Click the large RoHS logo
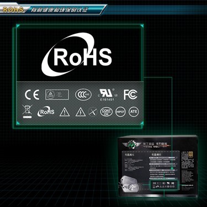The width and height of the screenshot is (207, 207). (77, 55)
